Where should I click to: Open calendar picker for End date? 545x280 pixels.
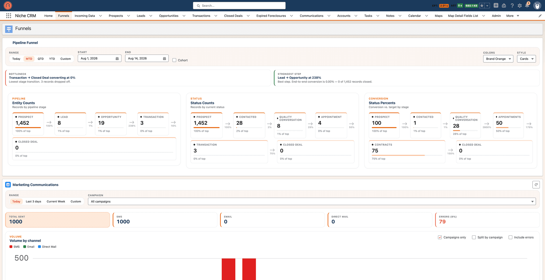(x=164, y=58)
